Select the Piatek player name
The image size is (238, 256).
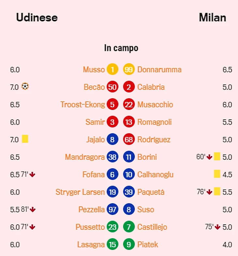click(147, 244)
